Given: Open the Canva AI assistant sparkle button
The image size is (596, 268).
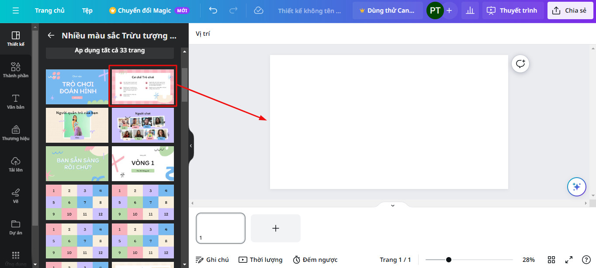Looking at the screenshot, I should [x=576, y=187].
